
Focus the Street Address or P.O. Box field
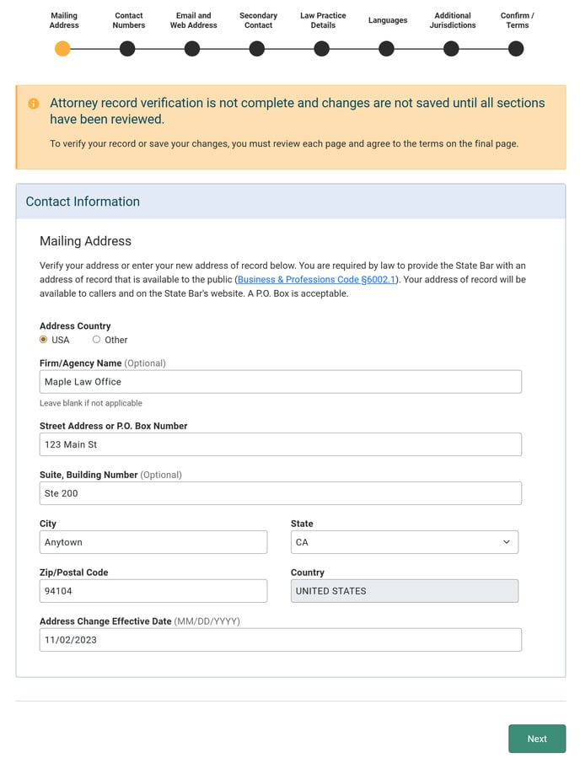tap(280, 444)
